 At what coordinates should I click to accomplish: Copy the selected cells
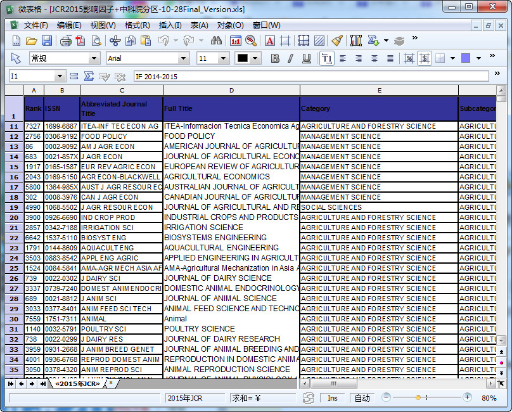(x=131, y=41)
